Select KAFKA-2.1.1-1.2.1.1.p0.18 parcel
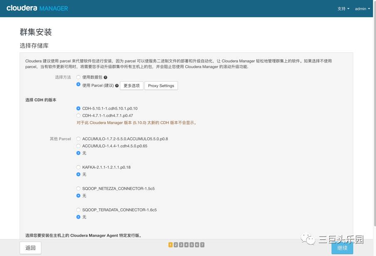The width and height of the screenshot is (376, 256). [78, 167]
